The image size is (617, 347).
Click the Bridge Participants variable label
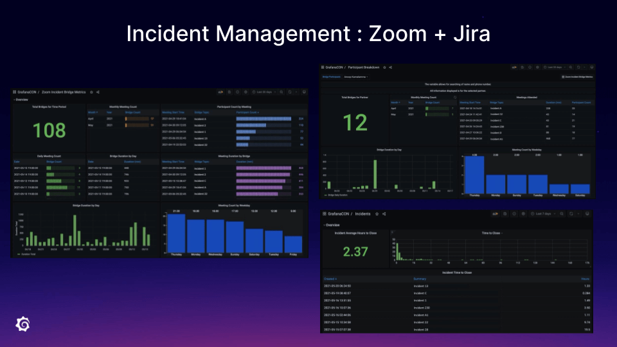pyautogui.click(x=332, y=76)
